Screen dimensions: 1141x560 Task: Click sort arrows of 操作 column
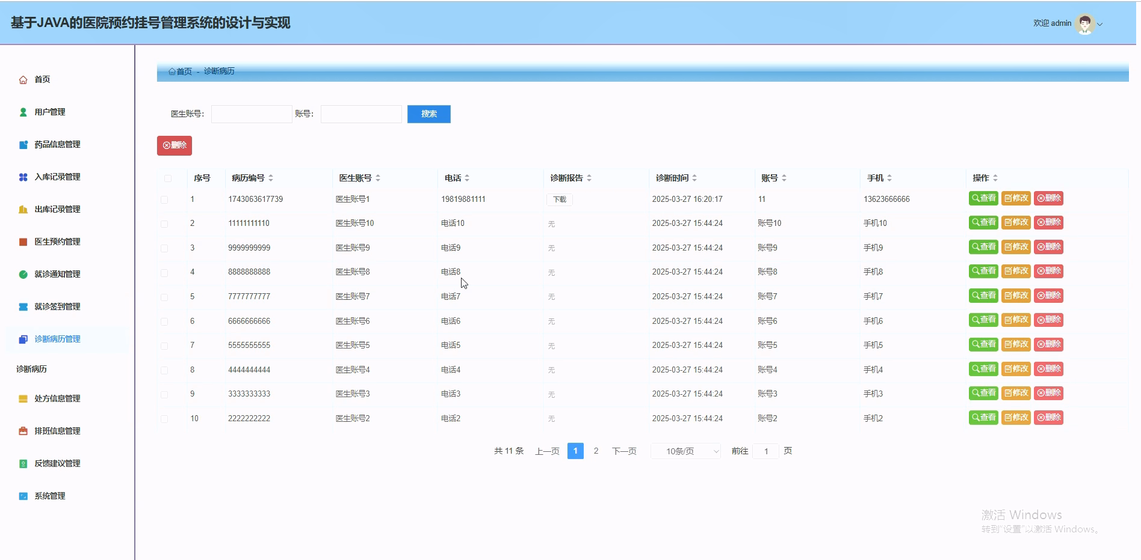click(995, 178)
